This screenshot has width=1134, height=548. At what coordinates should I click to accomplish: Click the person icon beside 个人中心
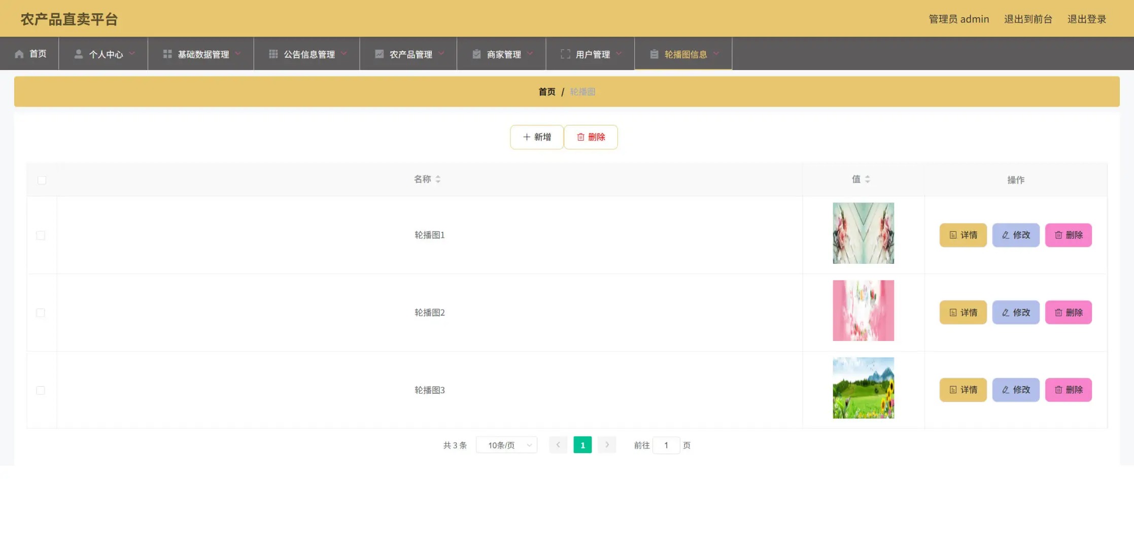tap(79, 54)
